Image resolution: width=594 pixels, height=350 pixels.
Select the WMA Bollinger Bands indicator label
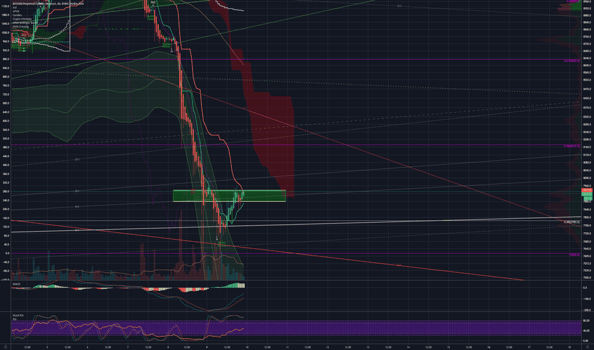point(25,23)
